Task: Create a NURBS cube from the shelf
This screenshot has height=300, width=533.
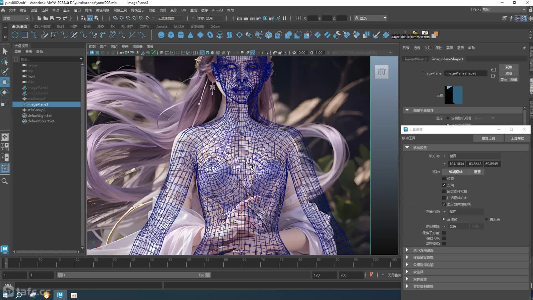Action: pos(171,35)
